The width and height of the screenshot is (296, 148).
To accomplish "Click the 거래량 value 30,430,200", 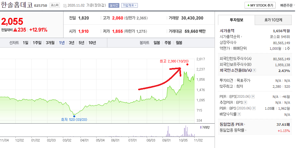I will click(x=192, y=18).
